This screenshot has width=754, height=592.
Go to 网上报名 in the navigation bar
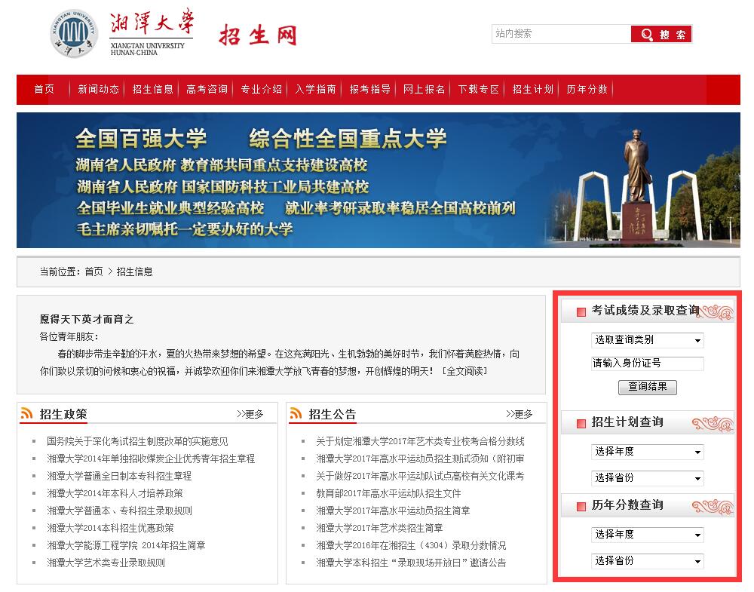pos(424,89)
